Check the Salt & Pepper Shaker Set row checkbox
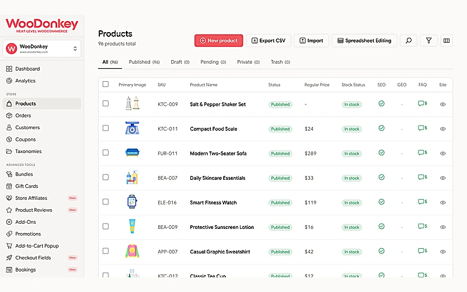Image resolution: width=467 pixels, height=292 pixels. pos(106,103)
